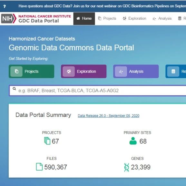
Task: Click the database icon on the blue Repository button
Action: click(x=173, y=72)
